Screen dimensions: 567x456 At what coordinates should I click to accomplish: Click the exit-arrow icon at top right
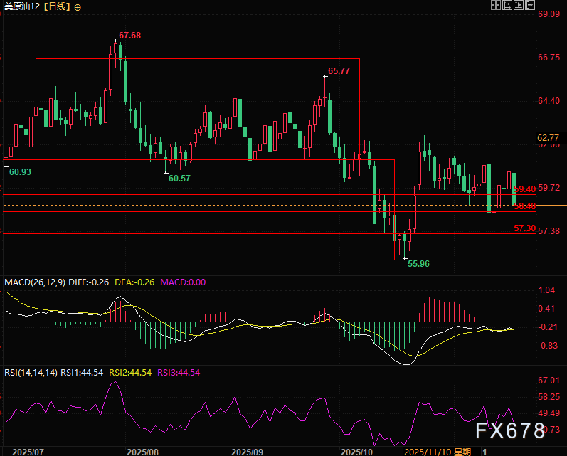pos(529,5)
